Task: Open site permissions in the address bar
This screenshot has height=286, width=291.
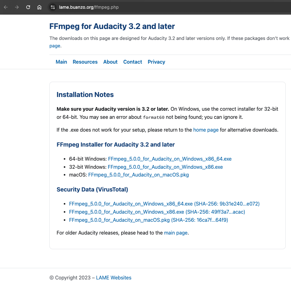Action: (x=53, y=7)
